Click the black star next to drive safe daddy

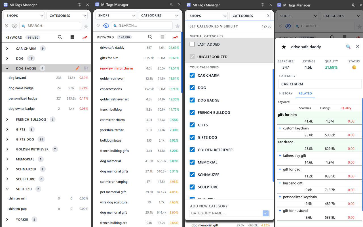coord(284,47)
